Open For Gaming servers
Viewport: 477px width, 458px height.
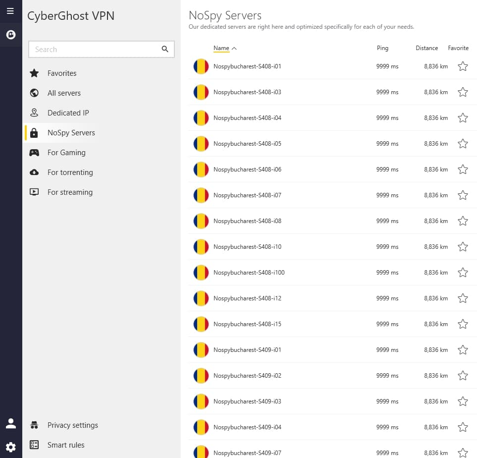(x=66, y=153)
